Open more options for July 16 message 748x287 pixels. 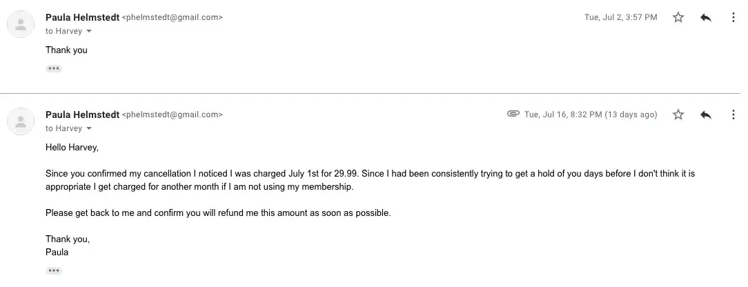(x=733, y=115)
